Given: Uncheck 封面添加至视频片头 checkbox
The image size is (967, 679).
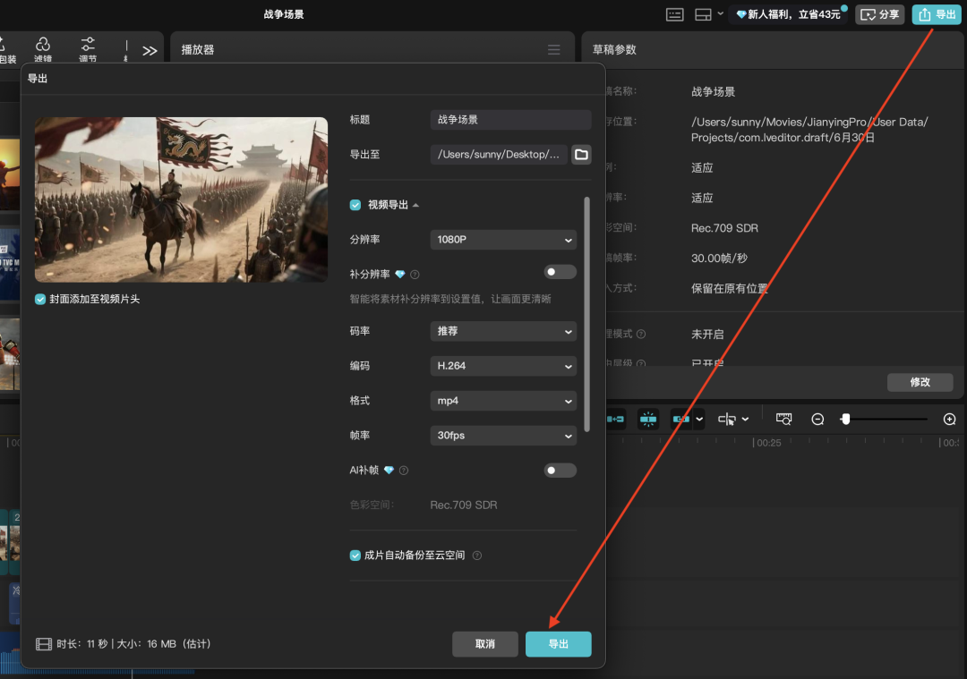Looking at the screenshot, I should click(40, 300).
